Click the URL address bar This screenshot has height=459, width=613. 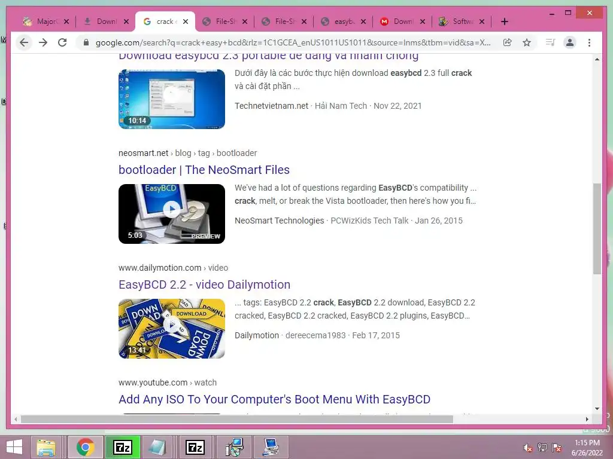pyautogui.click(x=292, y=42)
